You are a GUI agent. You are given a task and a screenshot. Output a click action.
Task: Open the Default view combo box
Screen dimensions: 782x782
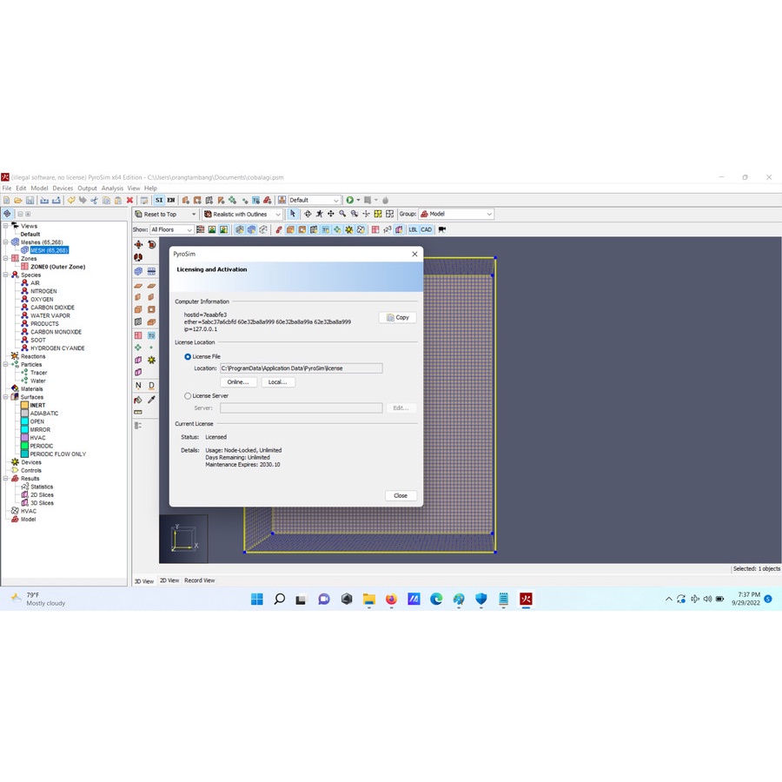point(315,200)
